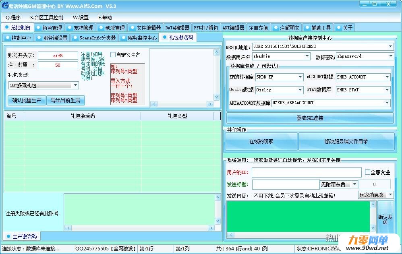This screenshot has width=402, height=254.
Task: Click the 修改服务端文件目录 button
Action: [x=346, y=141]
